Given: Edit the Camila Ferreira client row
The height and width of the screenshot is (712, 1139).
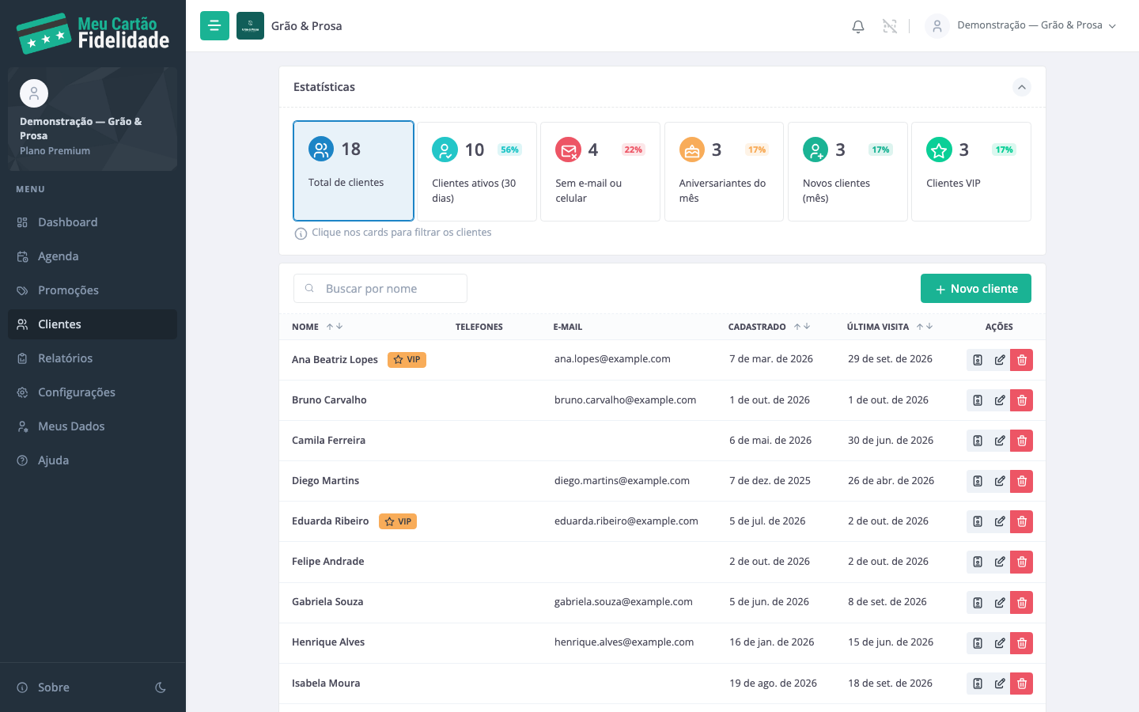Looking at the screenshot, I should tap(1000, 441).
